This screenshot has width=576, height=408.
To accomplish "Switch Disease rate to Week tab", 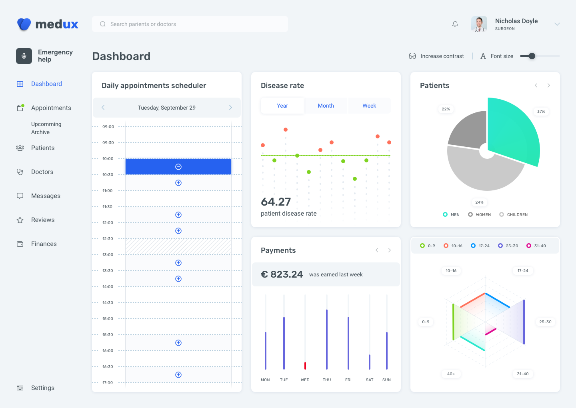I will (369, 106).
